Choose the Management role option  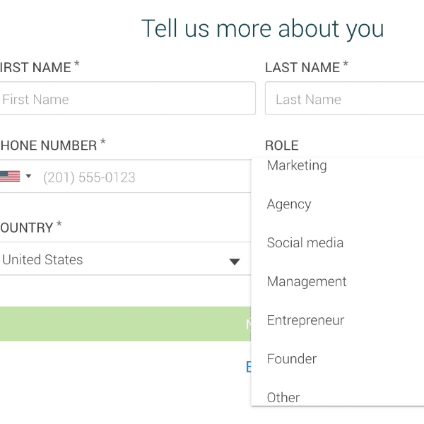(x=307, y=281)
